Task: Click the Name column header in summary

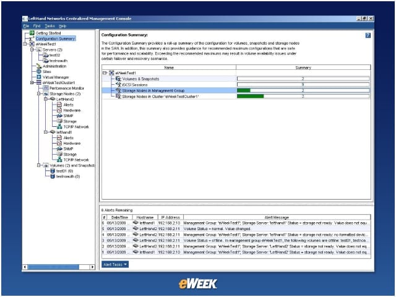Action: click(x=169, y=67)
